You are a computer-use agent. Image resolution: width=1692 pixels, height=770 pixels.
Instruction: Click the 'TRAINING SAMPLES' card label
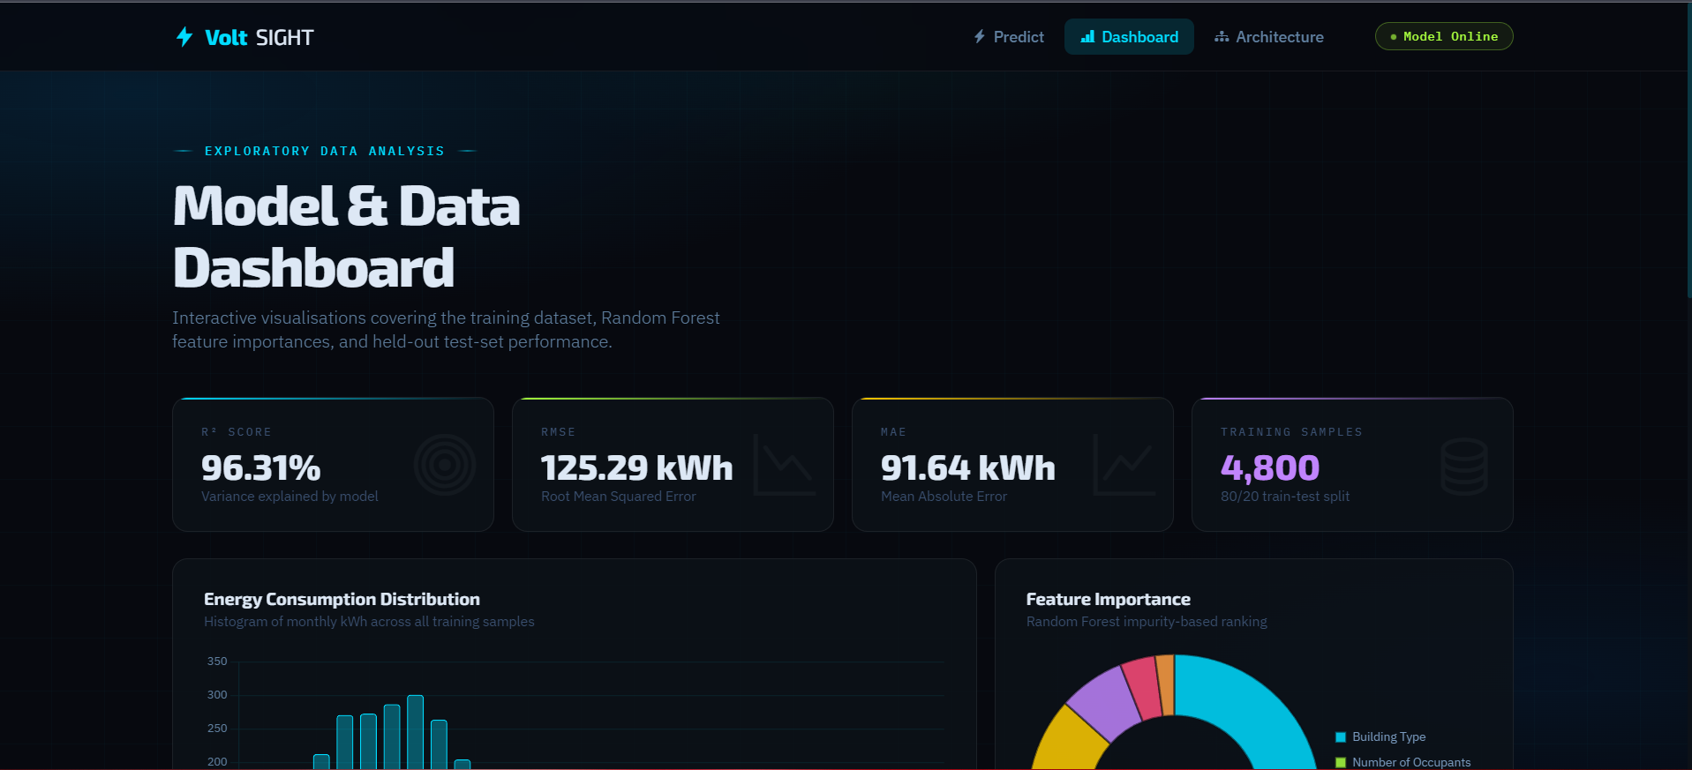[x=1291, y=432]
